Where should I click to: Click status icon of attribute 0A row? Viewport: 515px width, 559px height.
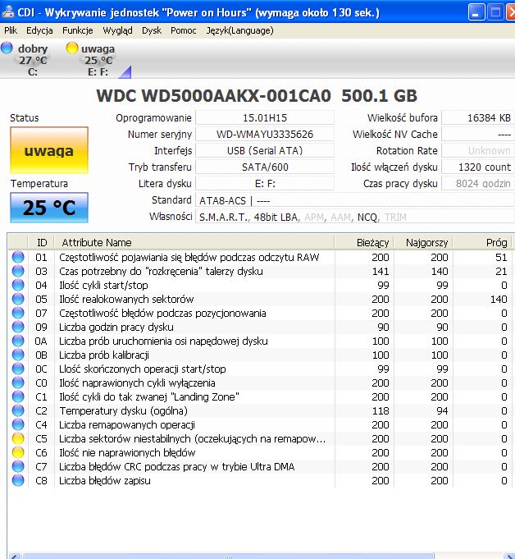pos(18,341)
